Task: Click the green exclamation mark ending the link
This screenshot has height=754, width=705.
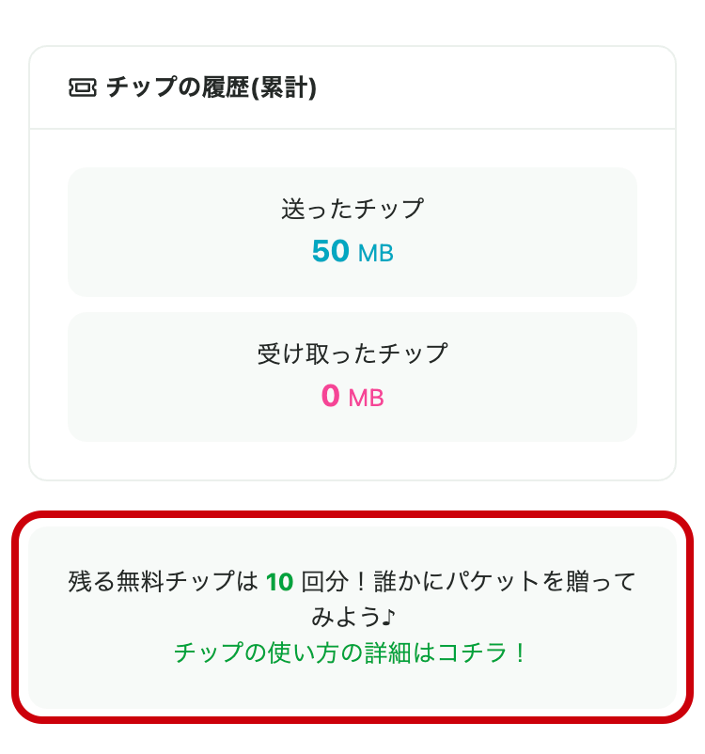Action: 520,653
